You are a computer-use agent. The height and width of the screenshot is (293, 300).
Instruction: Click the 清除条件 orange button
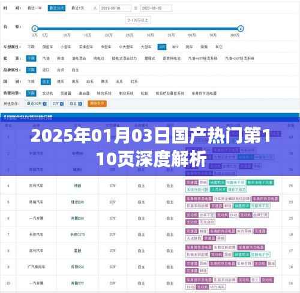pos(97,103)
